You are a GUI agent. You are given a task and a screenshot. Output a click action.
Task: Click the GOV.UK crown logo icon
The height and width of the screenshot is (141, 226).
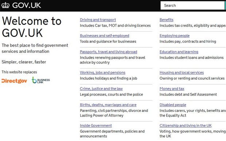5,5
